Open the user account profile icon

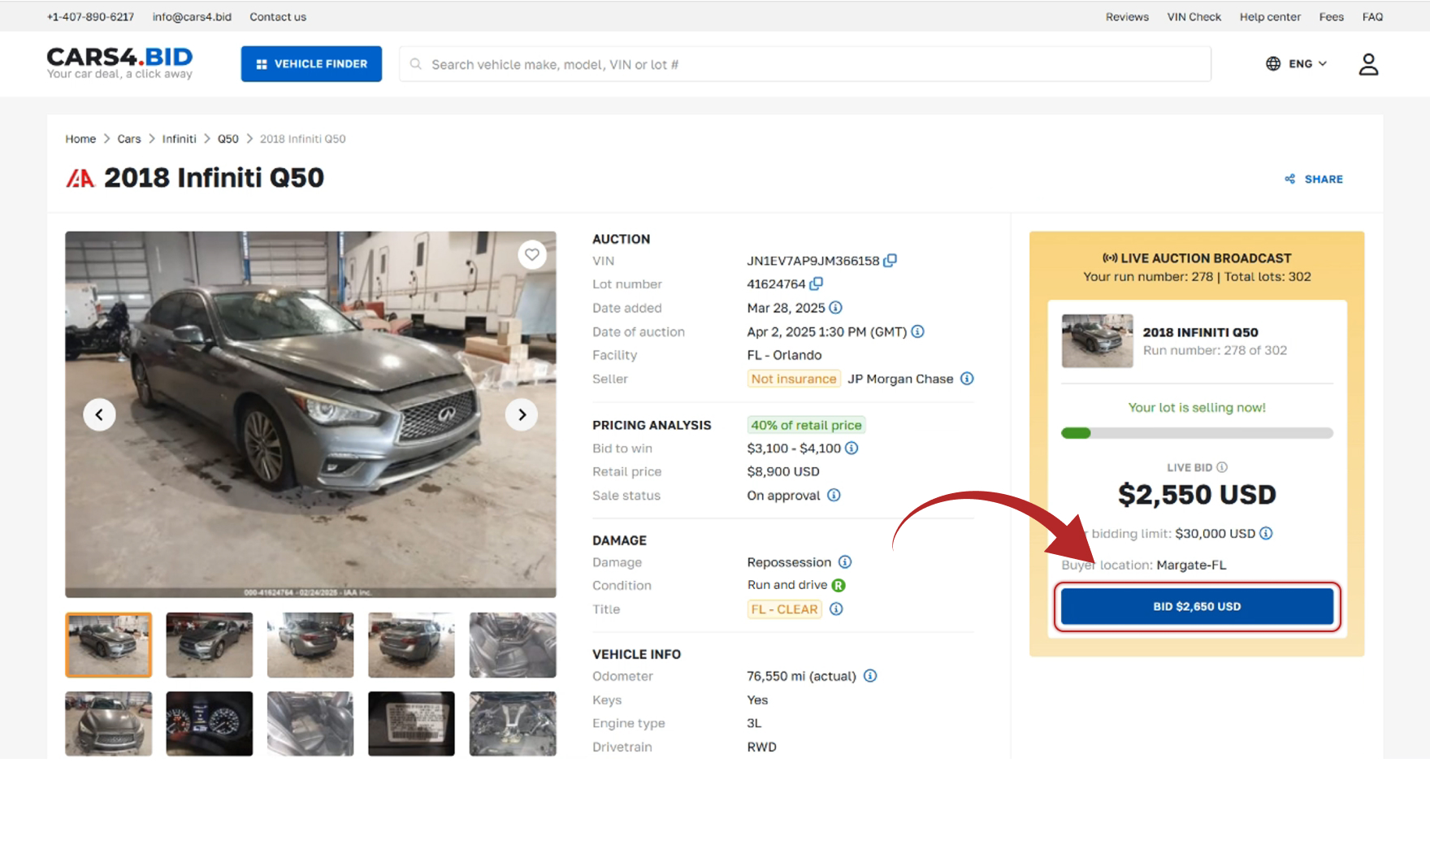click(x=1368, y=64)
